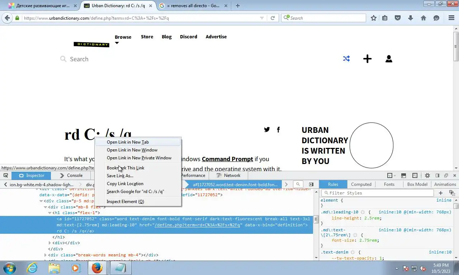Dock devtools to side of browser window
Viewport: 459px width, 275px height.
tap(437, 175)
